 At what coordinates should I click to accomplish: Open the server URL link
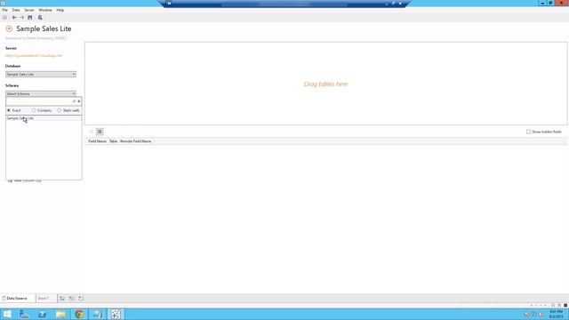(x=34, y=56)
